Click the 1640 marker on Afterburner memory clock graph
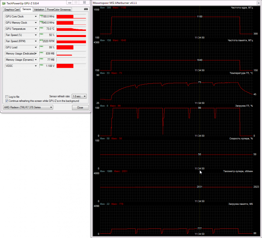262x238 pixels. 200,60
